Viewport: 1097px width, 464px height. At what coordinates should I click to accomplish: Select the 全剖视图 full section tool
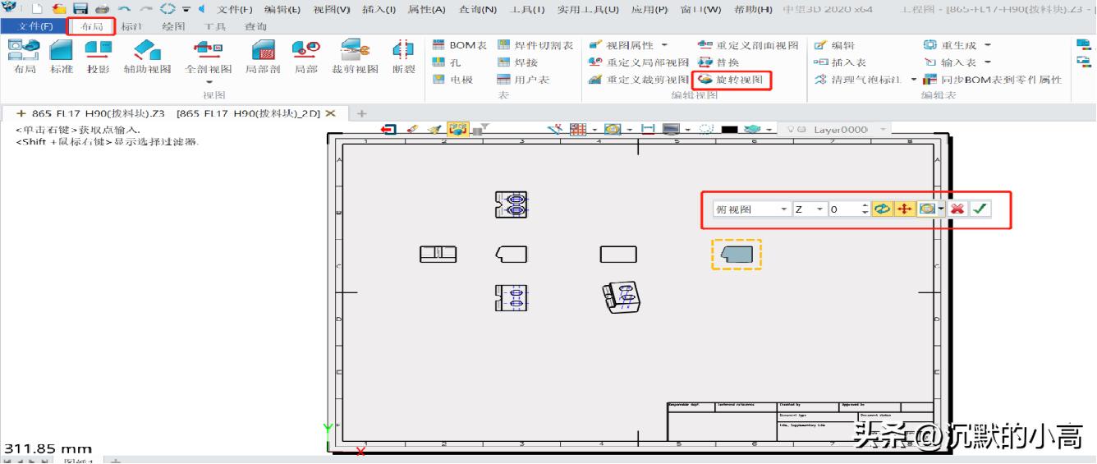tap(209, 57)
